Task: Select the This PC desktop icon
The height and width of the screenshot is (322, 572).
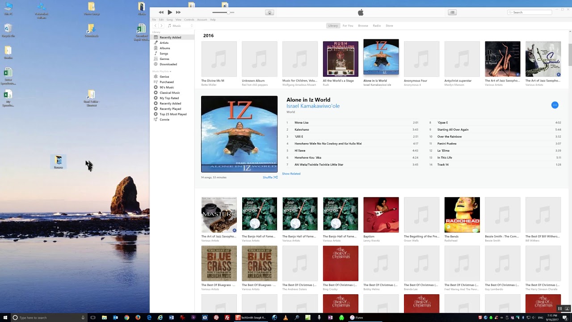Action: click(8, 8)
